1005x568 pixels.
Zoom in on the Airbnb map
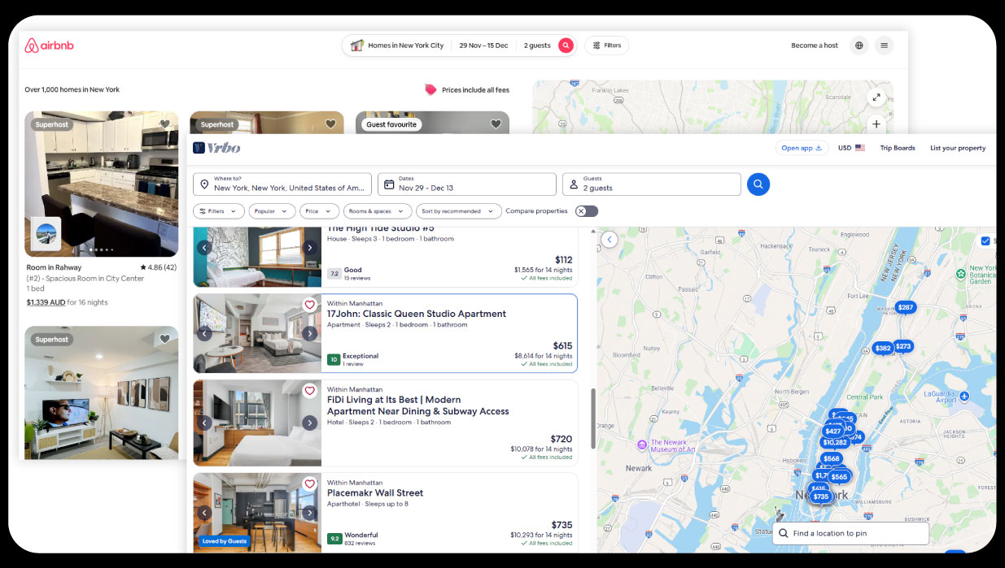876,124
